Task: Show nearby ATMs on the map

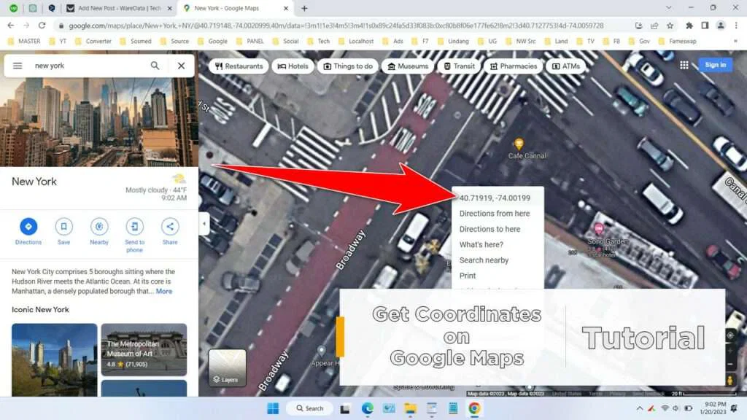Action: coord(566,66)
